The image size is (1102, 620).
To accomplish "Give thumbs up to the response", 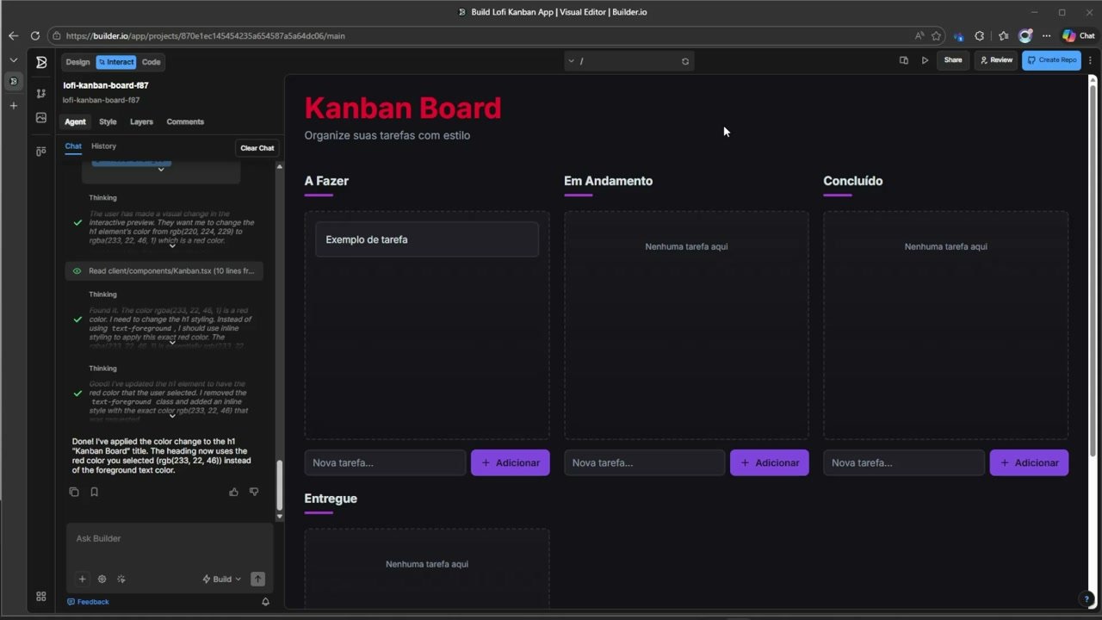I will (x=233, y=492).
